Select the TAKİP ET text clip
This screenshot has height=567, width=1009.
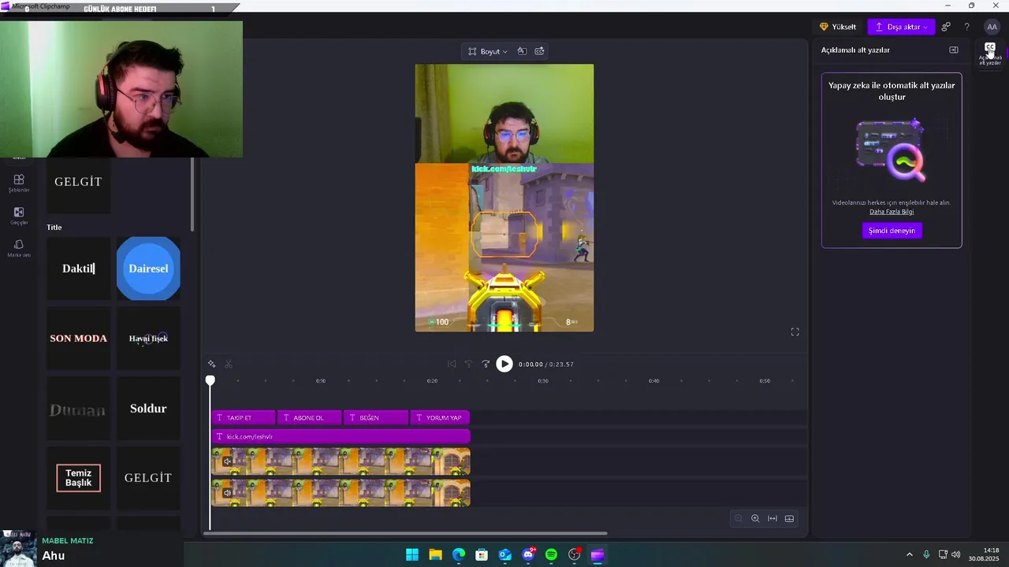243,417
